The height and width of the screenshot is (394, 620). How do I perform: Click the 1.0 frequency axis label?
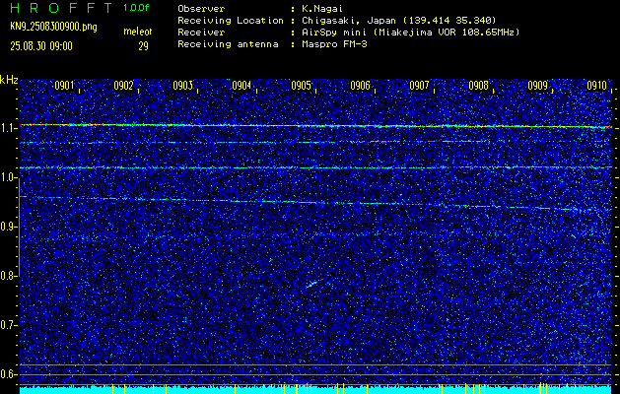coord(7,177)
